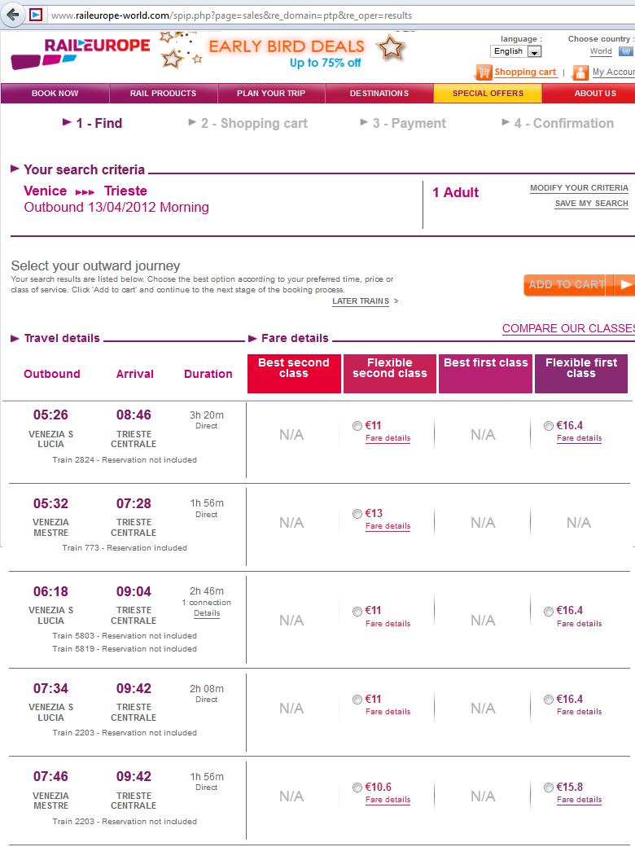Click the world flag icon beside World
This screenshot has width=635, height=847.
[x=625, y=51]
